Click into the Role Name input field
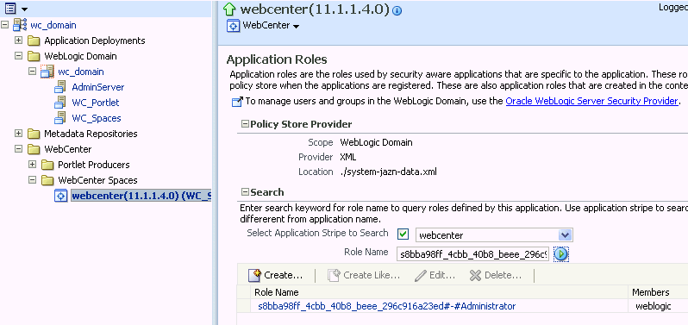This screenshot has height=325, width=688. (473, 254)
